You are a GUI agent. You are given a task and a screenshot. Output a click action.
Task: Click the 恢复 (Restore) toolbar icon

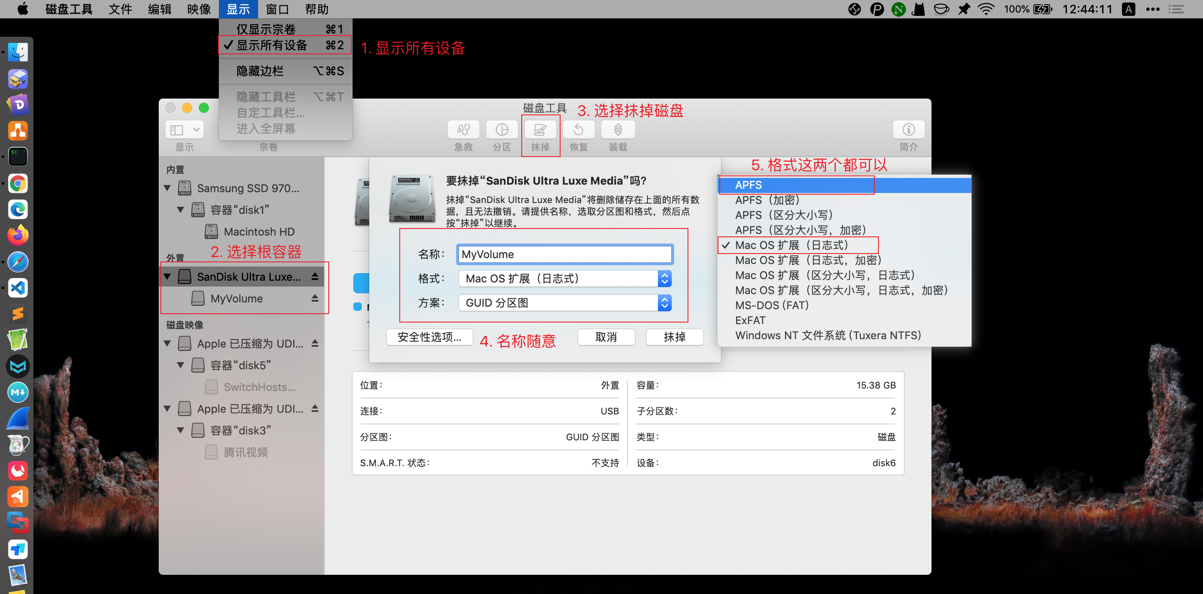coord(579,135)
